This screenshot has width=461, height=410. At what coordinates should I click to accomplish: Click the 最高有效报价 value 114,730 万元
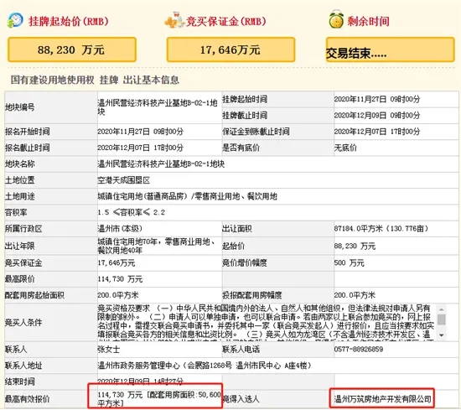[x=159, y=399]
